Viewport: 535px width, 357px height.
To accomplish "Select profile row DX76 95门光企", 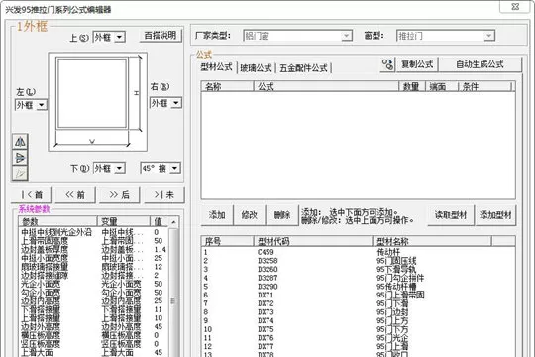I will [358, 338].
